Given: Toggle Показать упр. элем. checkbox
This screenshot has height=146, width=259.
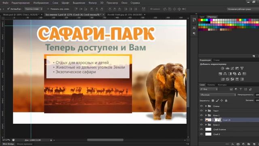Looking at the screenshot, I should point(48,9).
